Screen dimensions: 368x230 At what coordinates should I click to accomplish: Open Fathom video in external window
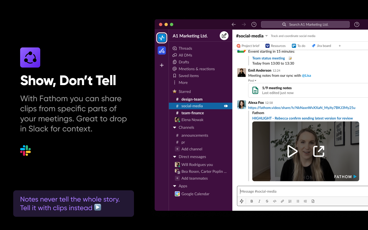319,151
